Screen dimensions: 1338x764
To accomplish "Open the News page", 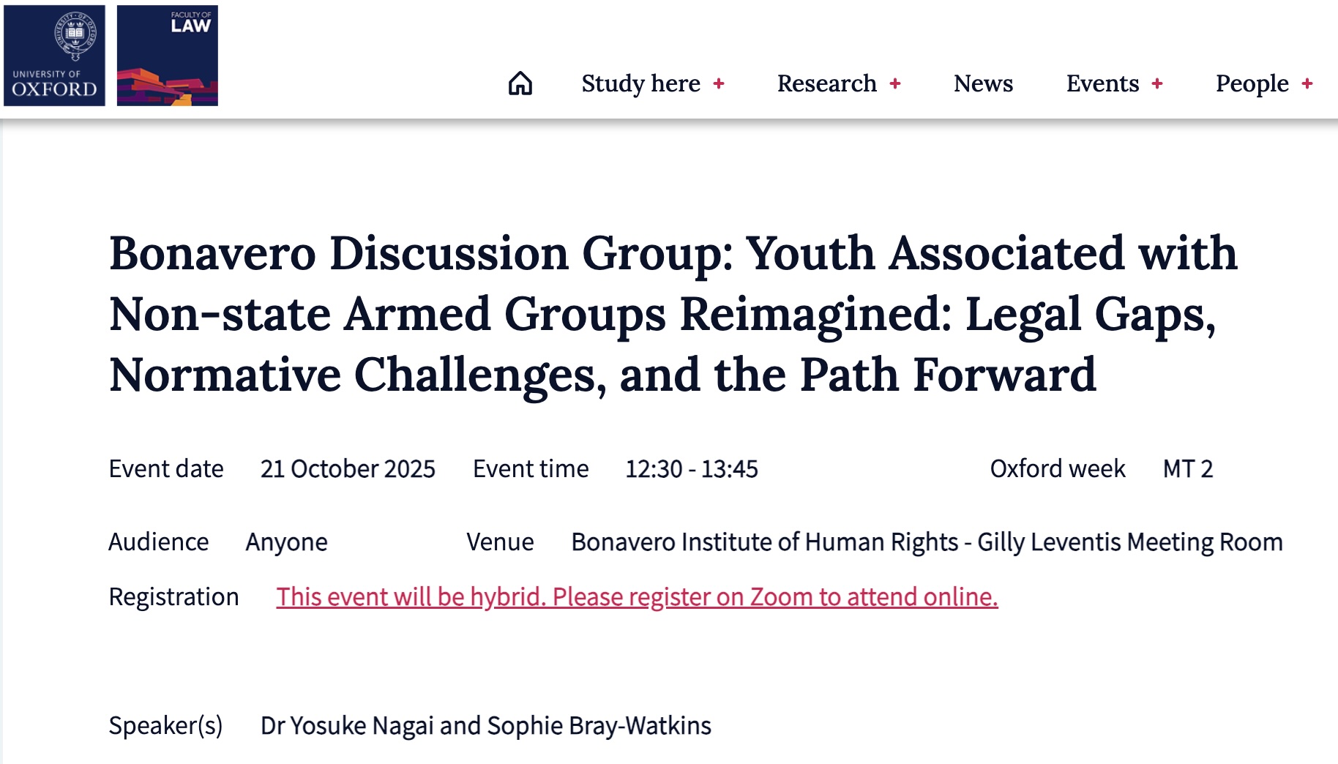I will click(983, 83).
